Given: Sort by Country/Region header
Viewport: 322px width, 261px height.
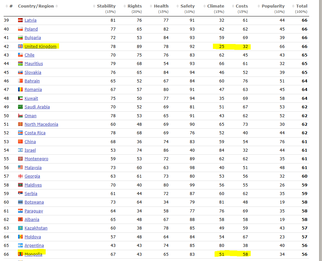Looking at the screenshot, I should 36,6.
